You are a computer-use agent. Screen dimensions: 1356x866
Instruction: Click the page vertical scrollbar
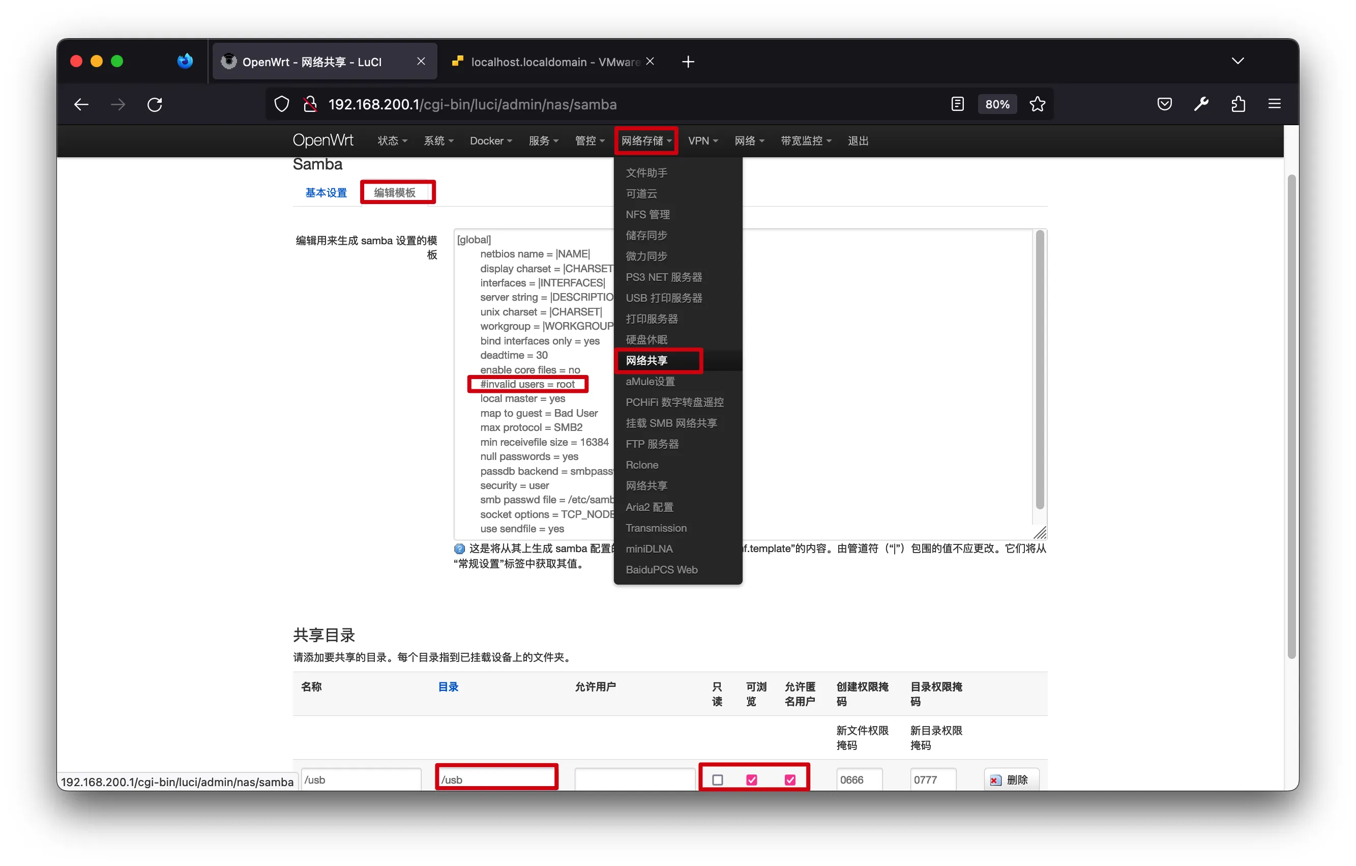(1292, 416)
